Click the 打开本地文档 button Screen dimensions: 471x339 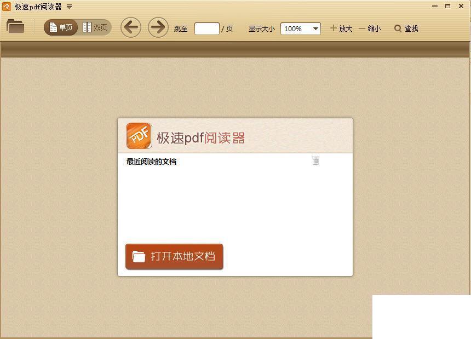[x=174, y=256]
